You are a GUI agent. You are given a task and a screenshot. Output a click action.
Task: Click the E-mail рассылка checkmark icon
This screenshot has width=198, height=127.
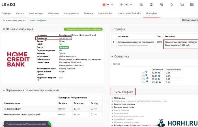(x=112, y=126)
